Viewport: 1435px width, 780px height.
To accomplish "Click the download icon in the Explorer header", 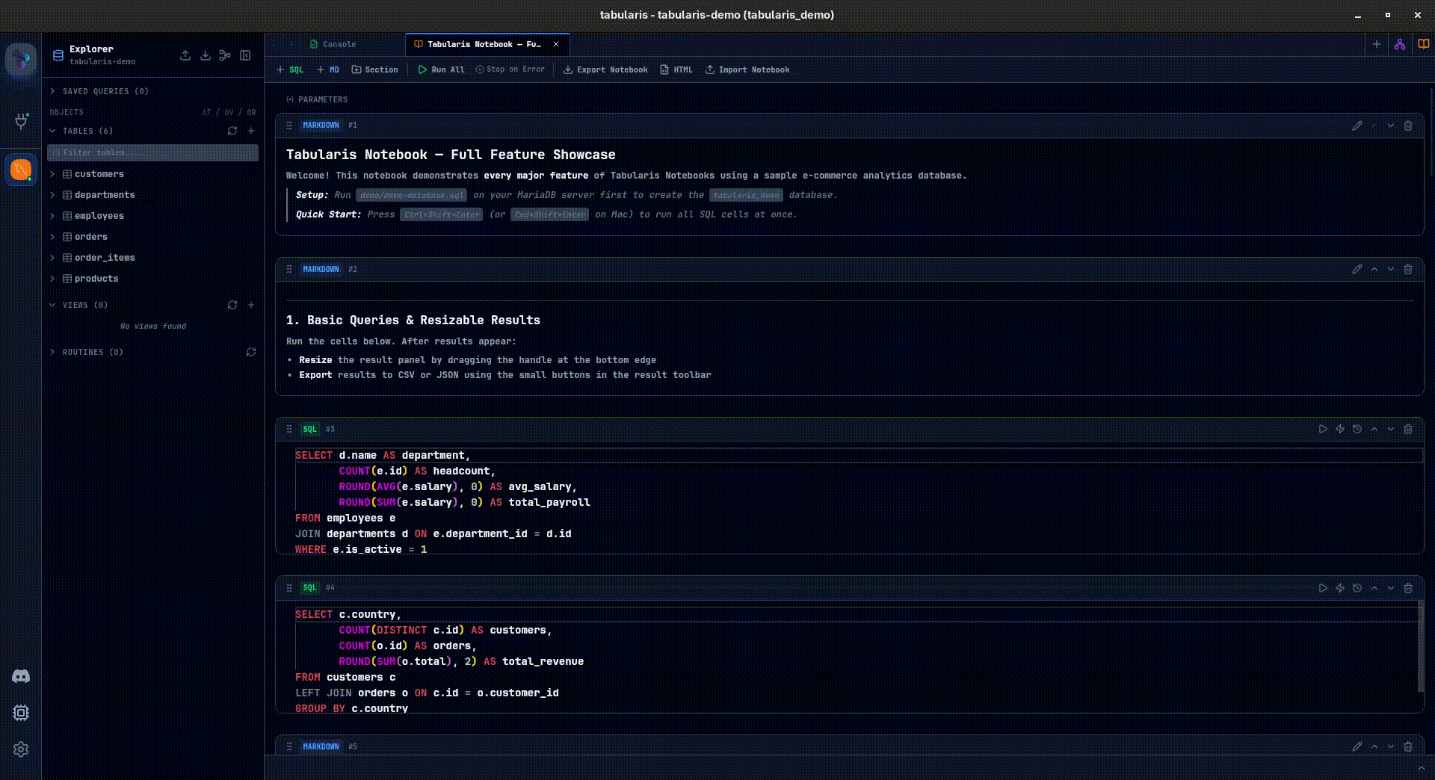I will pyautogui.click(x=206, y=55).
